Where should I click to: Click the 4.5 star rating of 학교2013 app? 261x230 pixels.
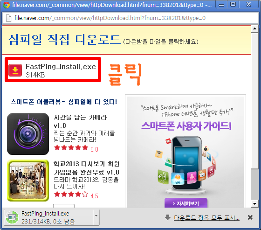pos(76,195)
